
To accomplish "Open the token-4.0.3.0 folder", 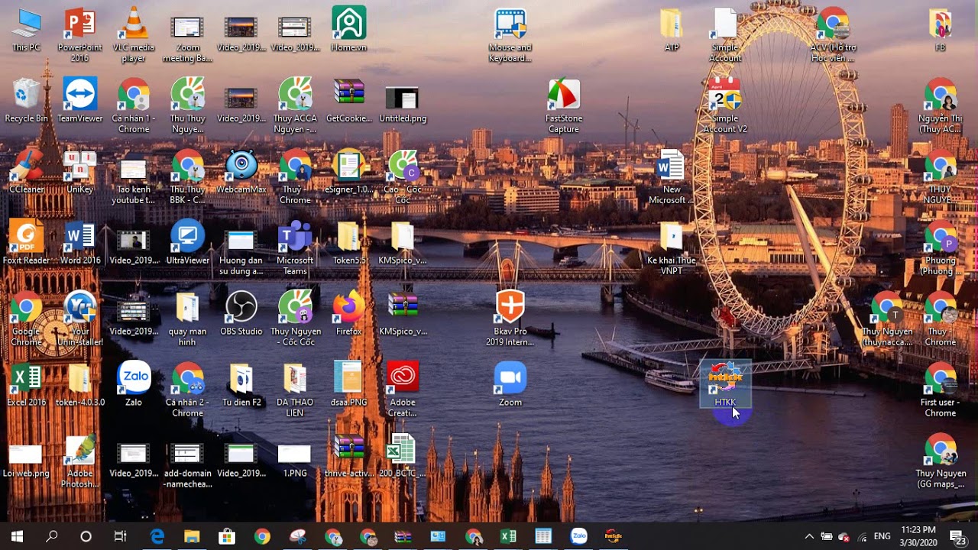I will point(80,384).
